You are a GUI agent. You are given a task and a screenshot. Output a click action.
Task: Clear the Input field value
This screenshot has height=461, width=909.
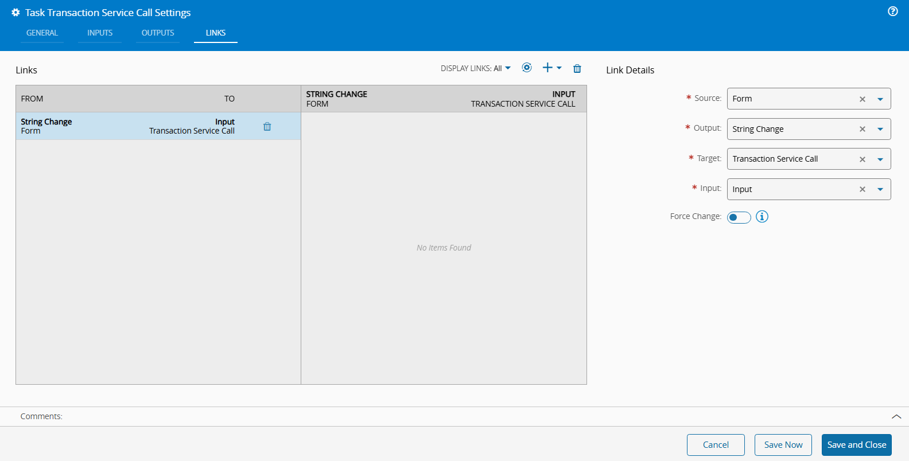pyautogui.click(x=862, y=189)
